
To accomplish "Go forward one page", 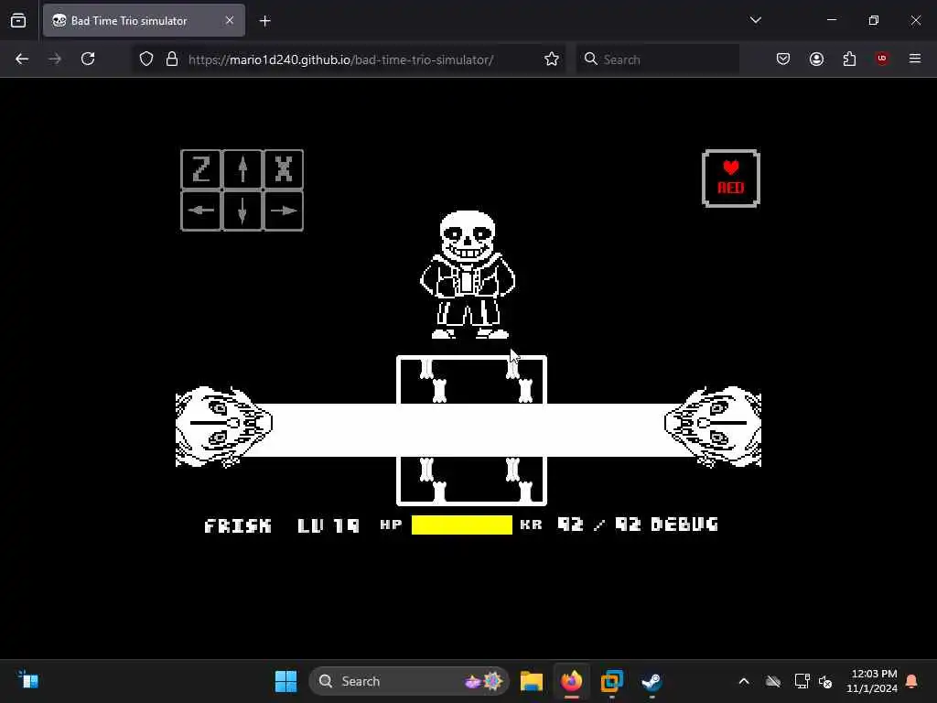I will point(55,59).
